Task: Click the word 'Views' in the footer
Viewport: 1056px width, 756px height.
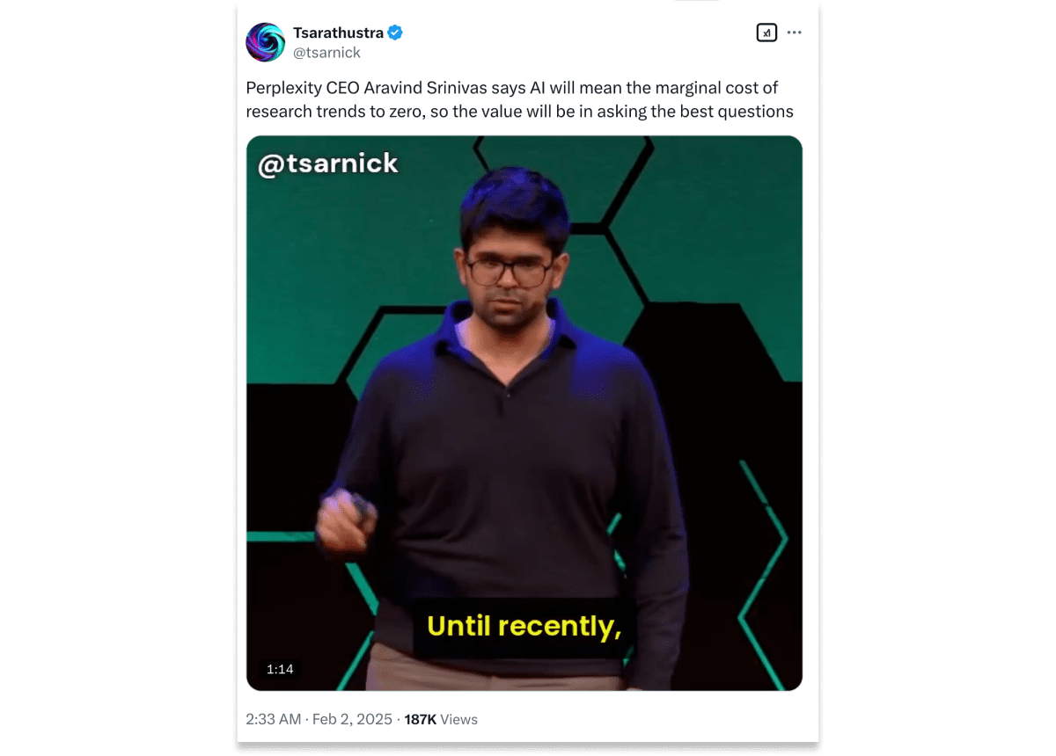Action: click(459, 719)
